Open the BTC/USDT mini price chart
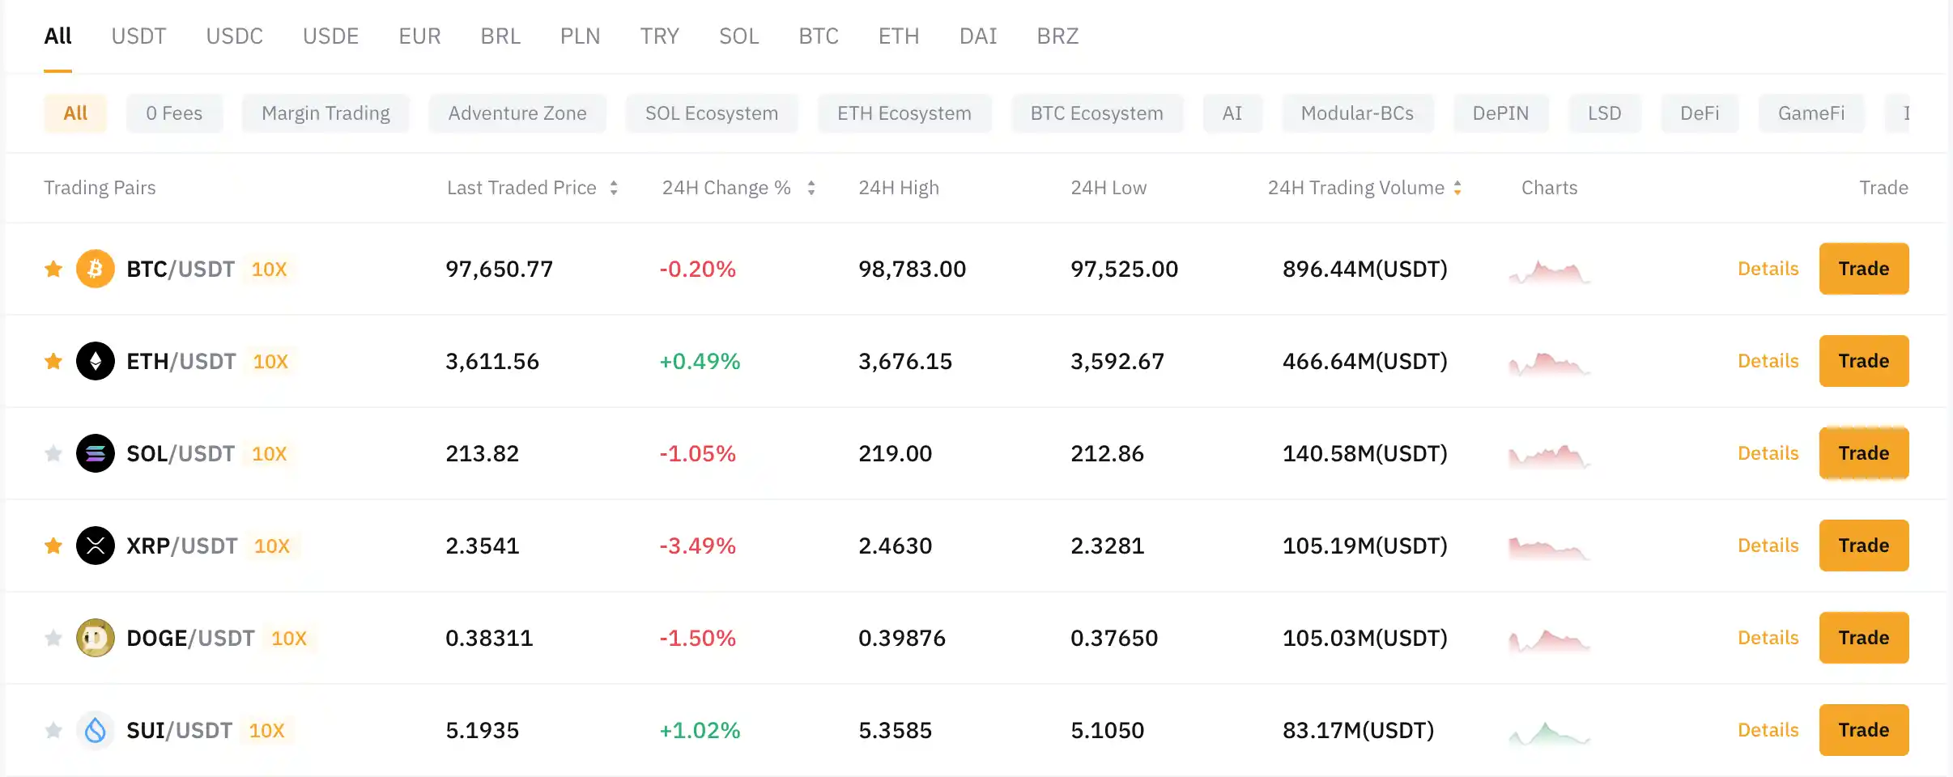The height and width of the screenshot is (777, 1953). (x=1550, y=272)
